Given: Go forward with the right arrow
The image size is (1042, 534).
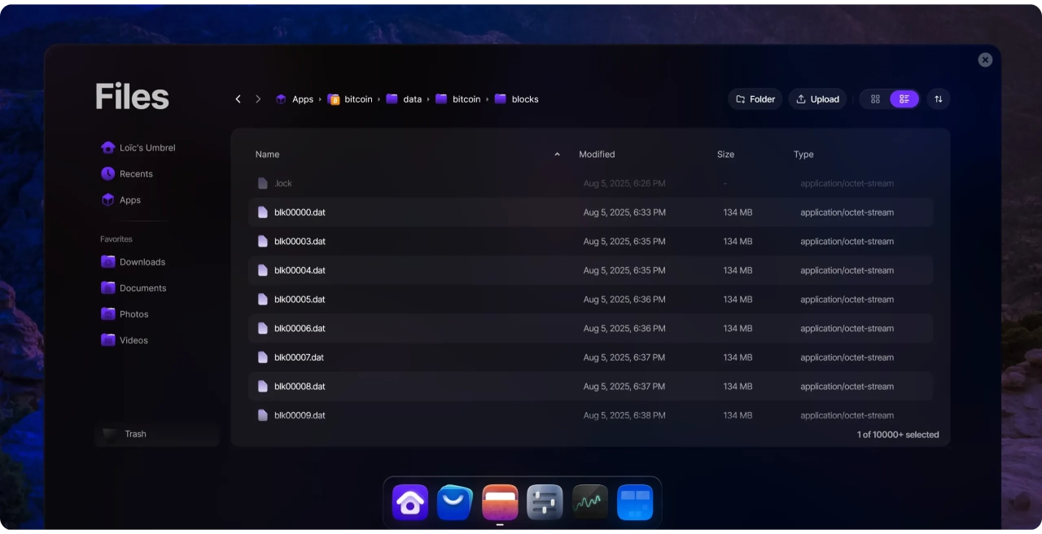Looking at the screenshot, I should tap(258, 99).
